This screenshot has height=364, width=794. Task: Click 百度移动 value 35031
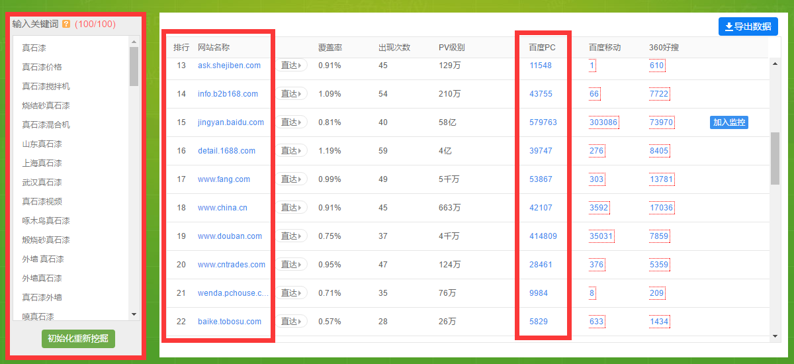(601, 236)
